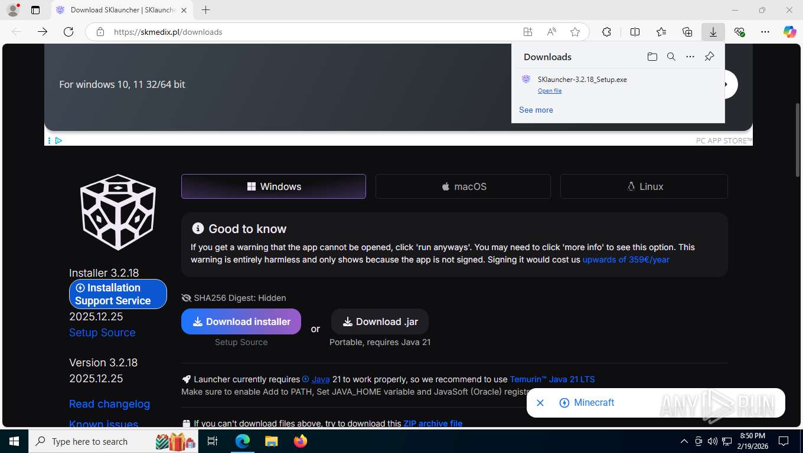803x453 pixels.
Task: Activate Read aloud icon
Action: [551, 32]
